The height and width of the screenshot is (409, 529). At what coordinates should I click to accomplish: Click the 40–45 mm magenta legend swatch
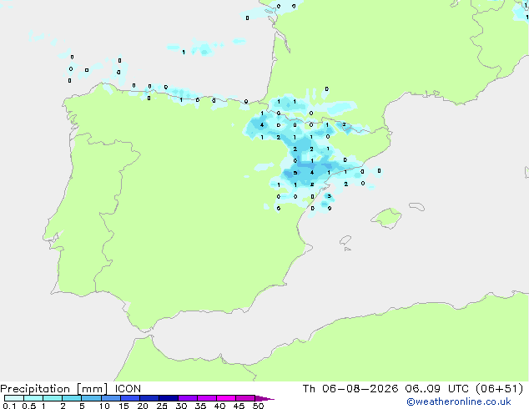coord(226,398)
